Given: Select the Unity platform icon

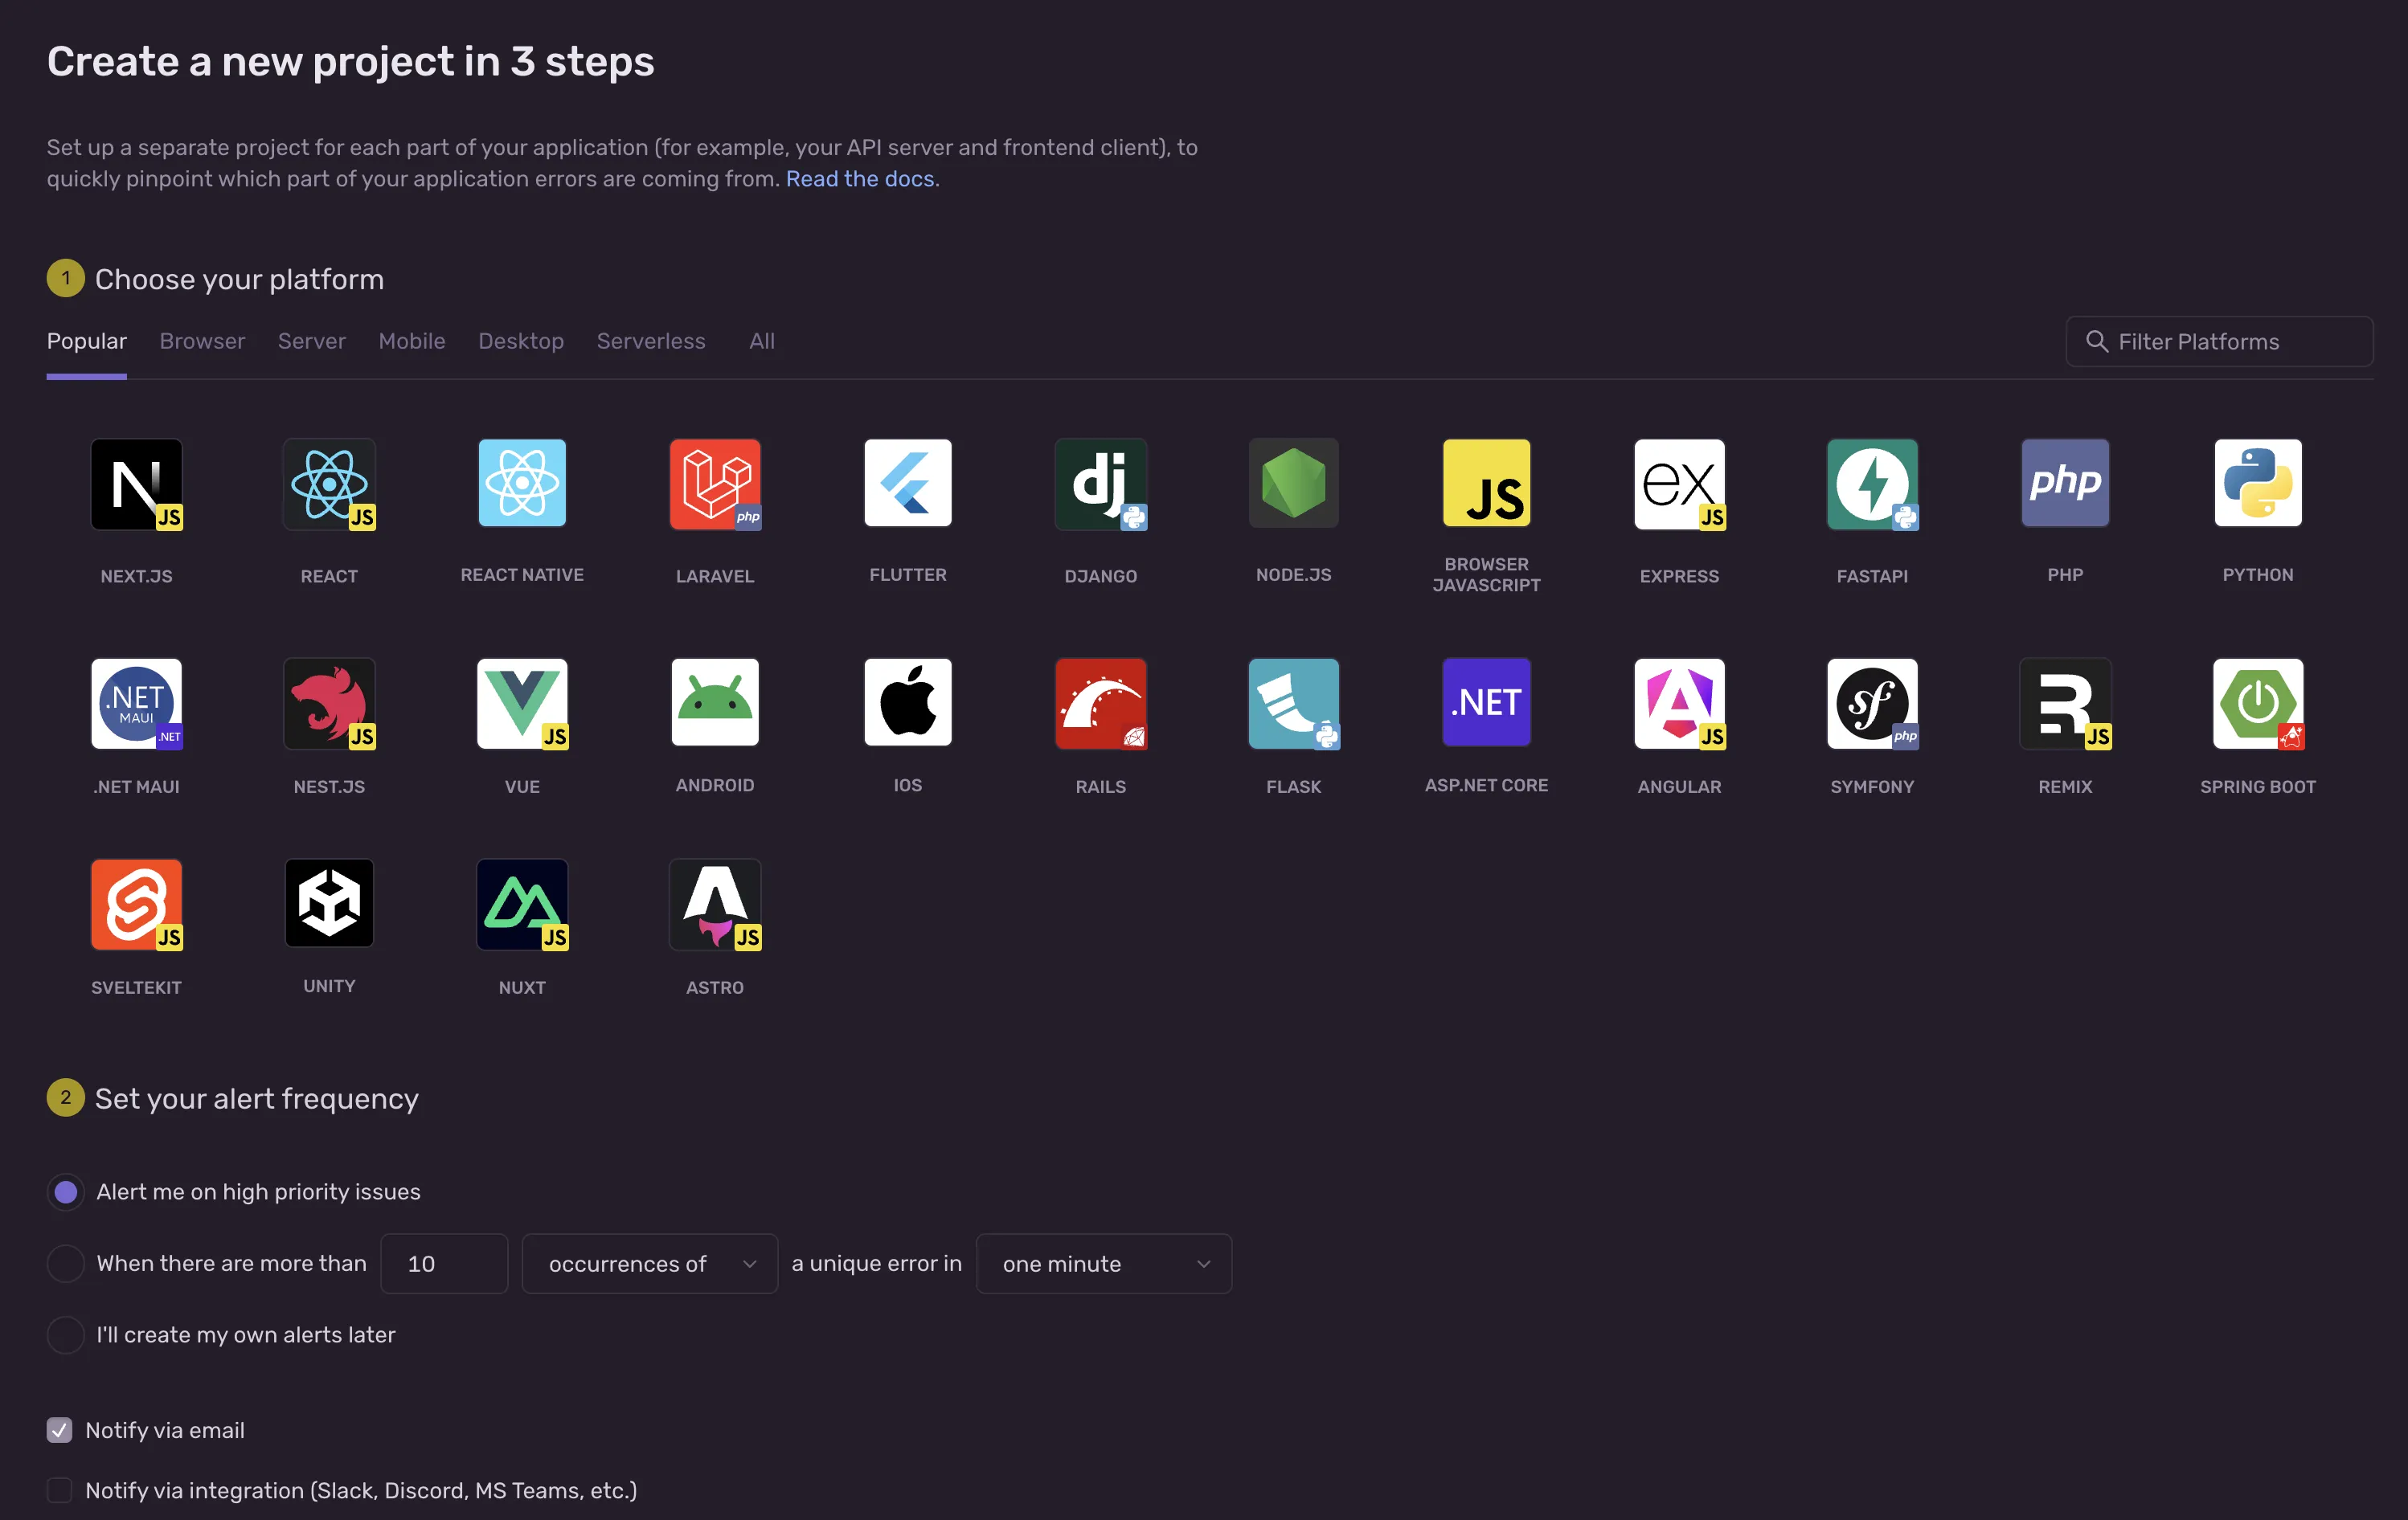Looking at the screenshot, I should point(329,904).
